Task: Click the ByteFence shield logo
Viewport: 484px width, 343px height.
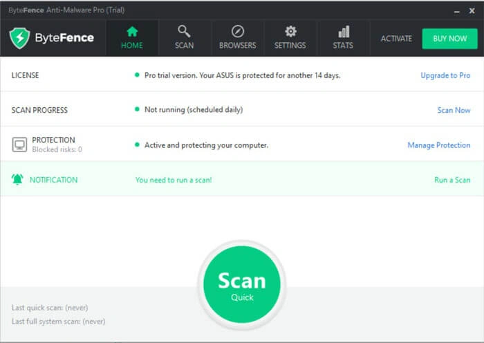Action: click(19, 38)
